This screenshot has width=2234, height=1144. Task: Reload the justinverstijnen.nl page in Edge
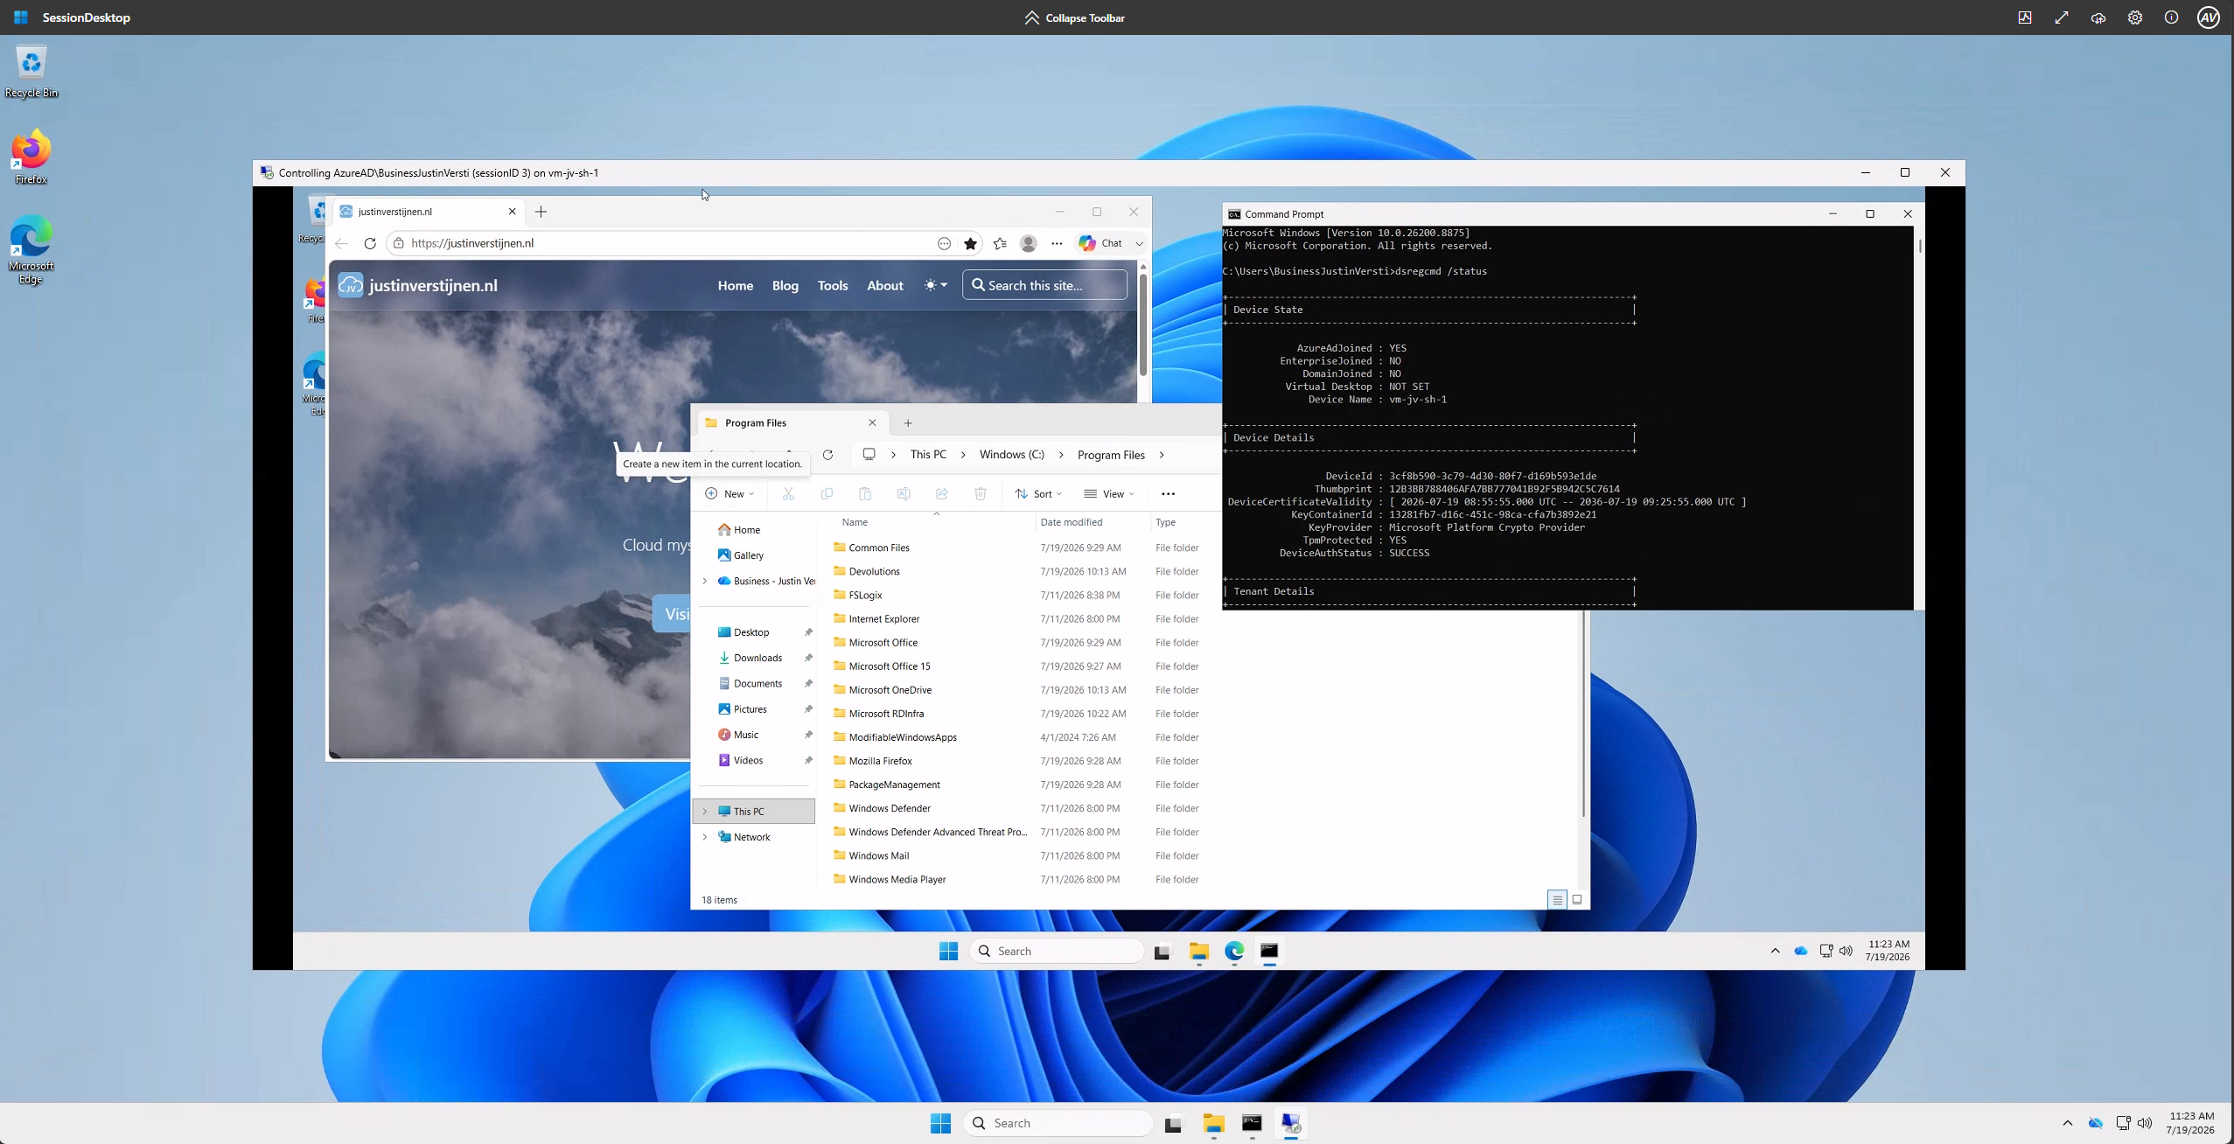click(x=370, y=243)
